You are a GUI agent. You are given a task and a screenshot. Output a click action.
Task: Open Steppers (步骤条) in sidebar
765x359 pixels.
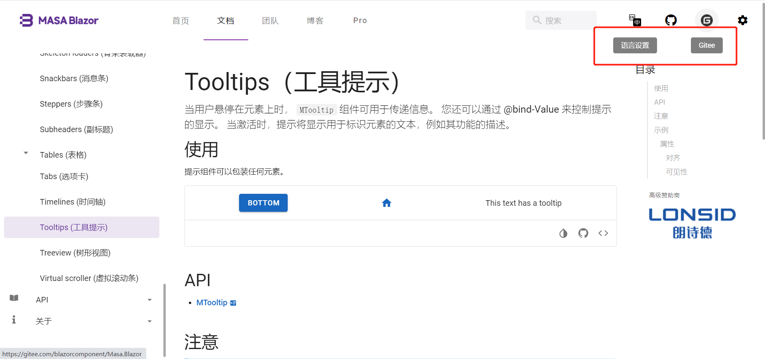pos(71,104)
